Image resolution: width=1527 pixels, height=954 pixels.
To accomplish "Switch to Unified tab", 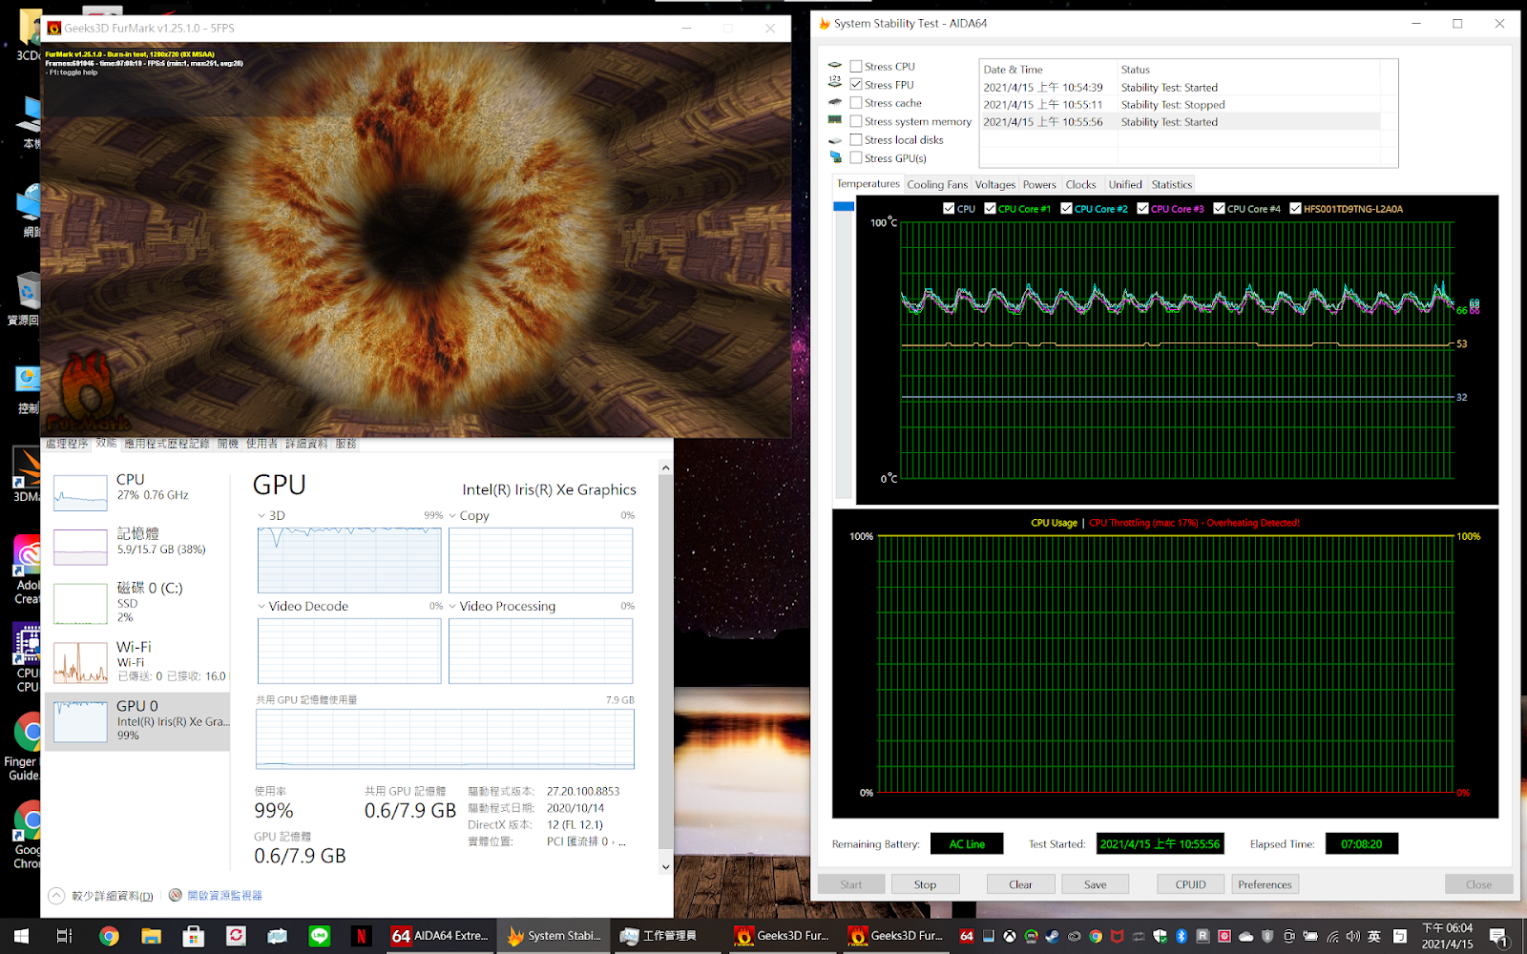I will [x=1125, y=185].
